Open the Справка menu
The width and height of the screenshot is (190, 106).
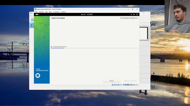tap(63, 12)
